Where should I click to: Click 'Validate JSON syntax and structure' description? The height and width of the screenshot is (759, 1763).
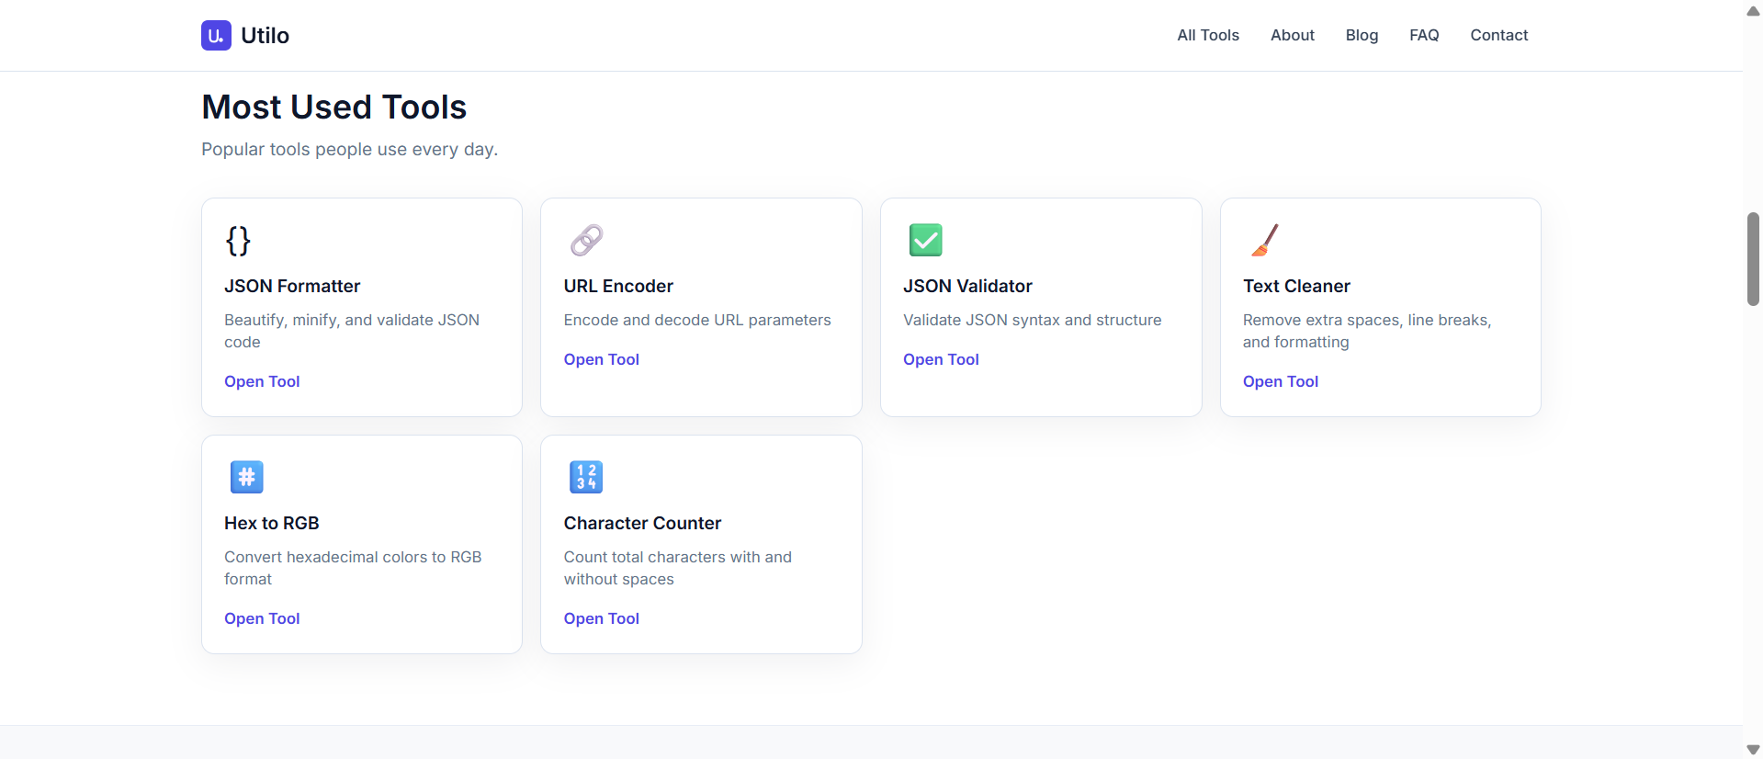pyautogui.click(x=1033, y=320)
